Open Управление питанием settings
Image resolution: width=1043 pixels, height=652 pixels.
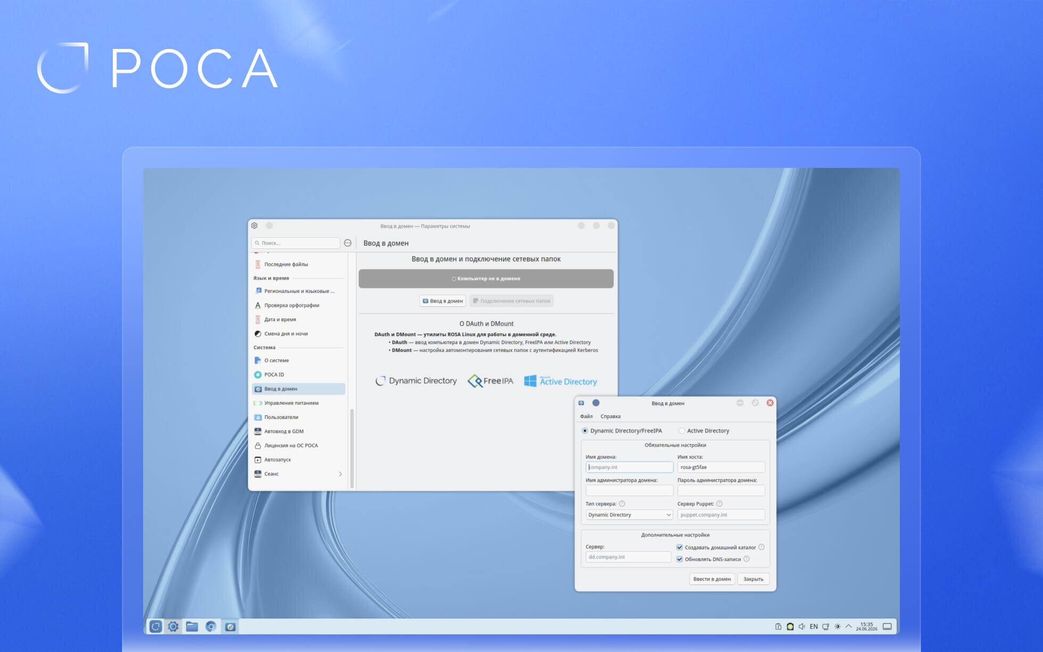tap(299, 403)
